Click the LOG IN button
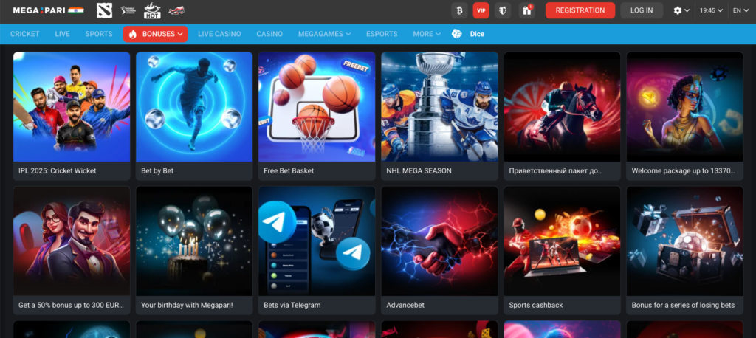The width and height of the screenshot is (756, 338). click(642, 10)
